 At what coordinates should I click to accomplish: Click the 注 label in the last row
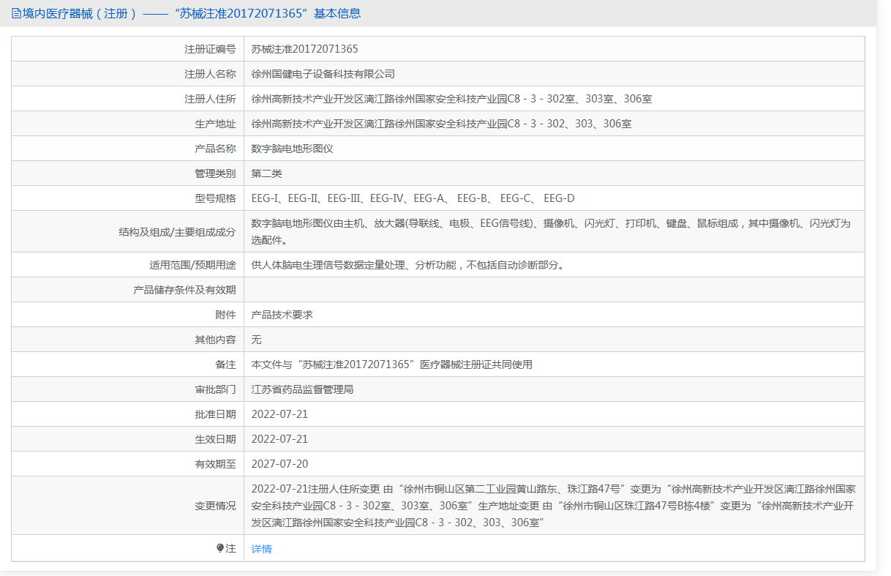click(230, 548)
